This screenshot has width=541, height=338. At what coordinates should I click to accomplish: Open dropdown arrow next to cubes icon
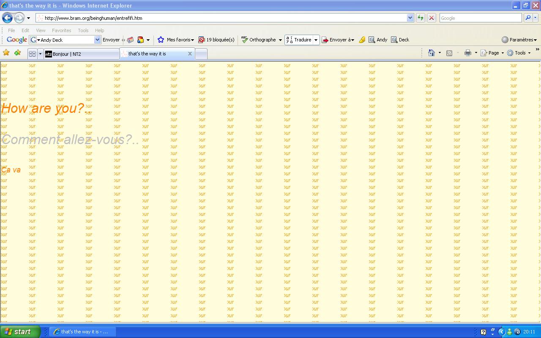[x=148, y=40]
